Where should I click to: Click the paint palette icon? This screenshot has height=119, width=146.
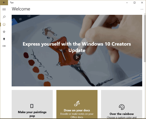tap(122, 107)
